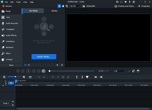Click the save icon in title bar

[x=121, y=2]
